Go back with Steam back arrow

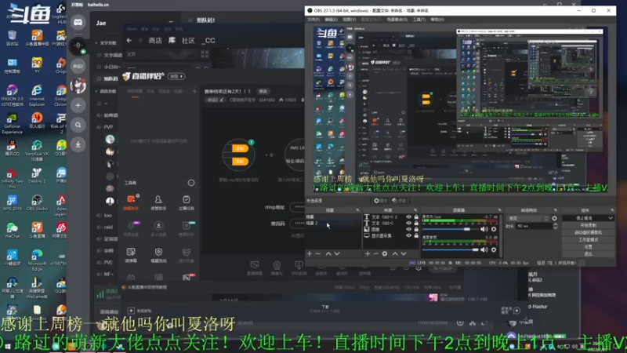(x=129, y=41)
